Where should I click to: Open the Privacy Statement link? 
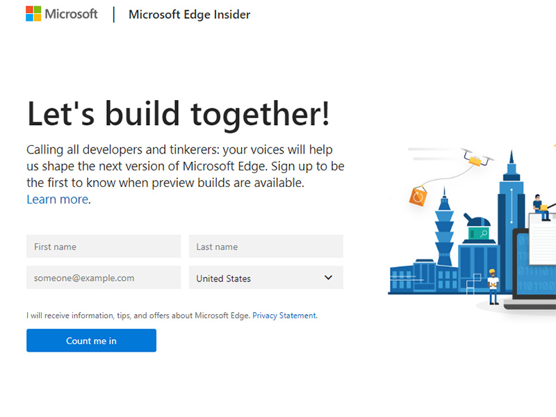tap(284, 316)
